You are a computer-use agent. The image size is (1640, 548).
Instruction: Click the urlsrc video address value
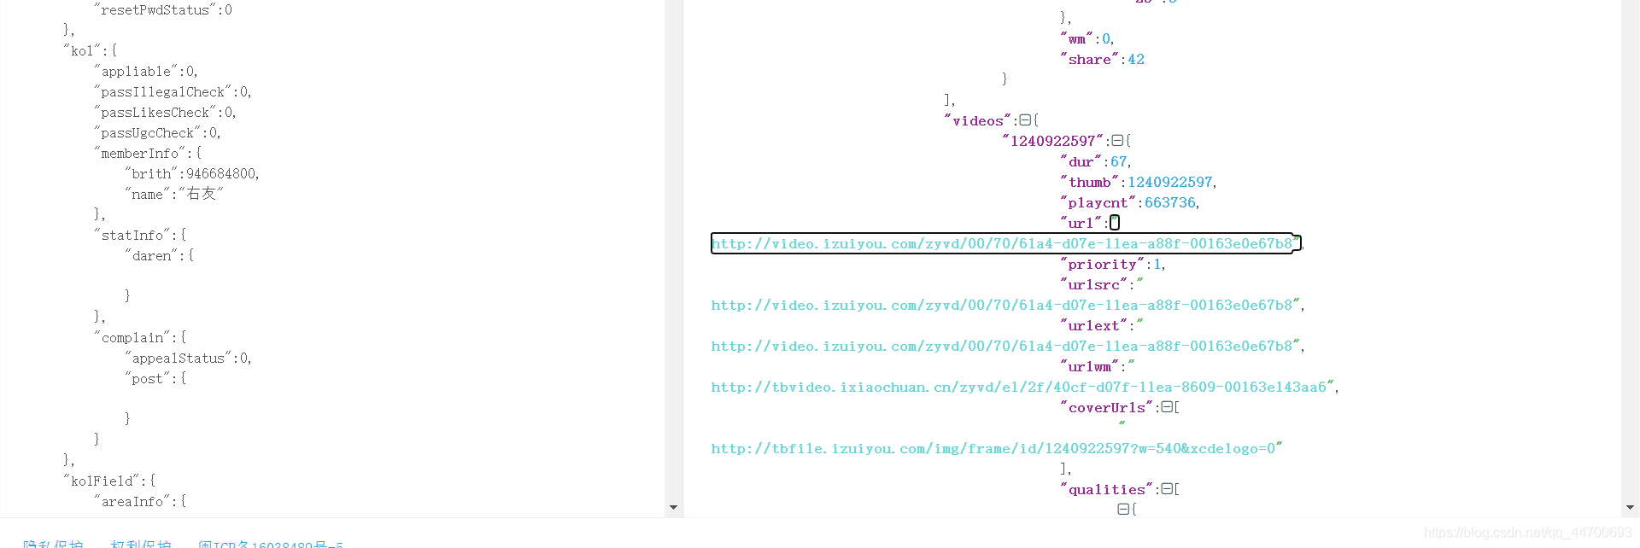(1001, 305)
